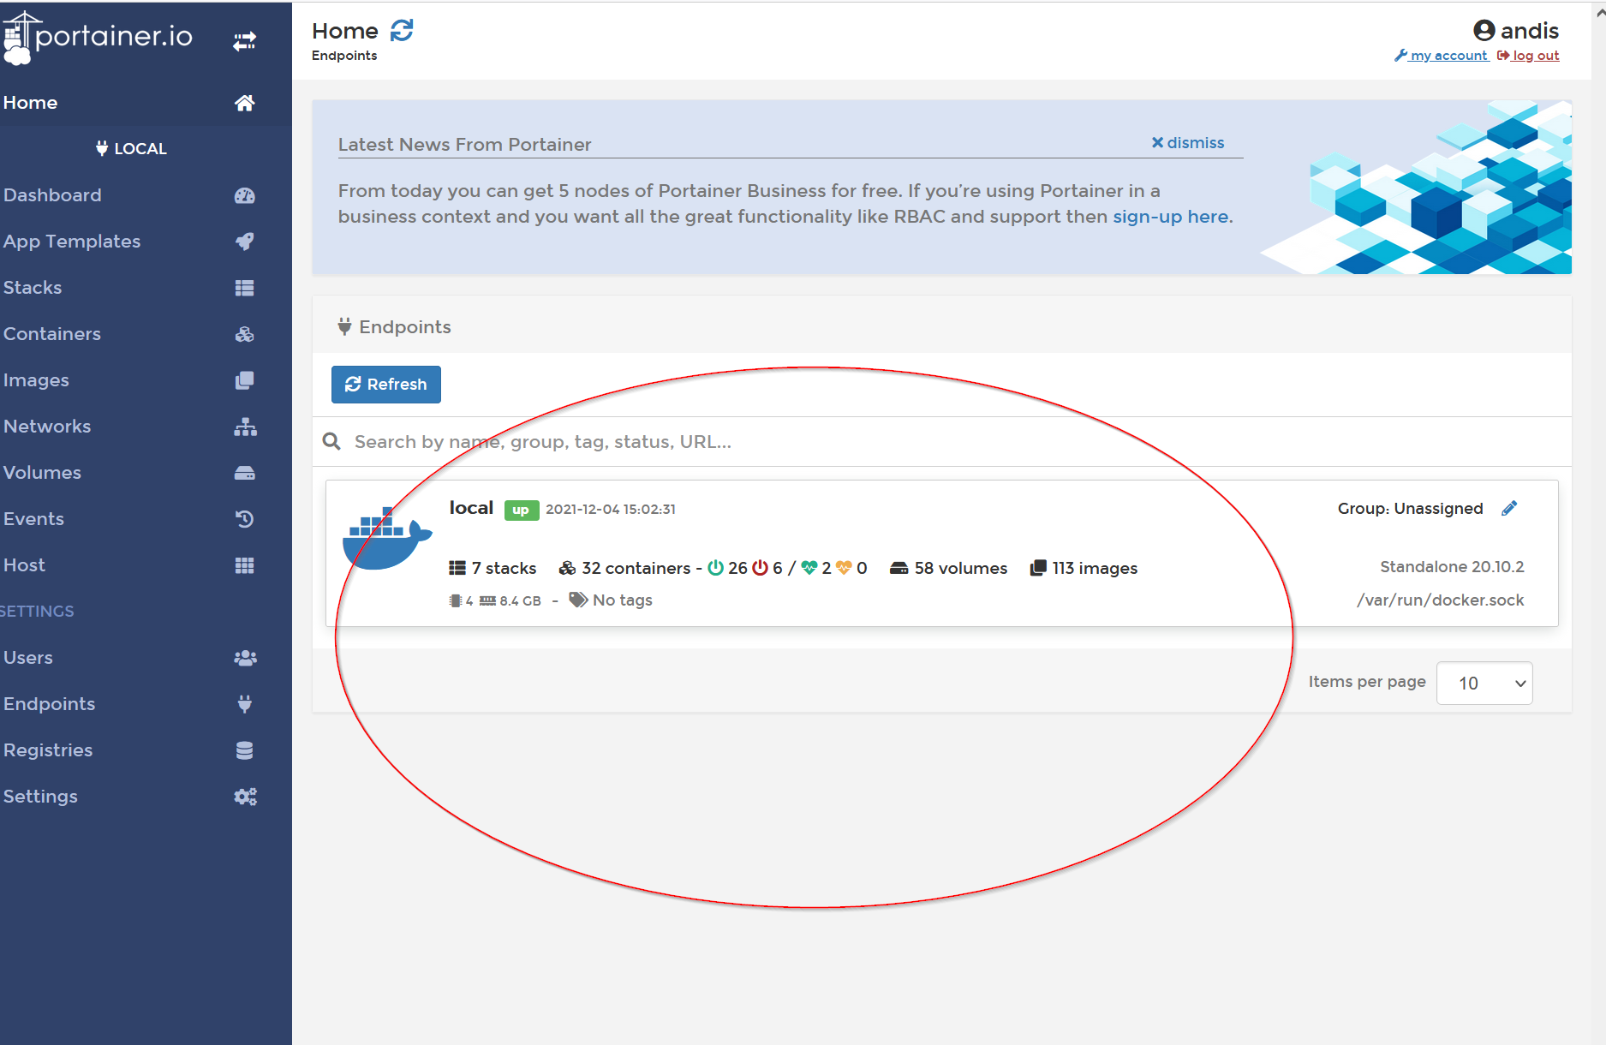This screenshot has height=1045, width=1606.
Task: Click the refresh icon beside Home title
Action: coord(402,31)
